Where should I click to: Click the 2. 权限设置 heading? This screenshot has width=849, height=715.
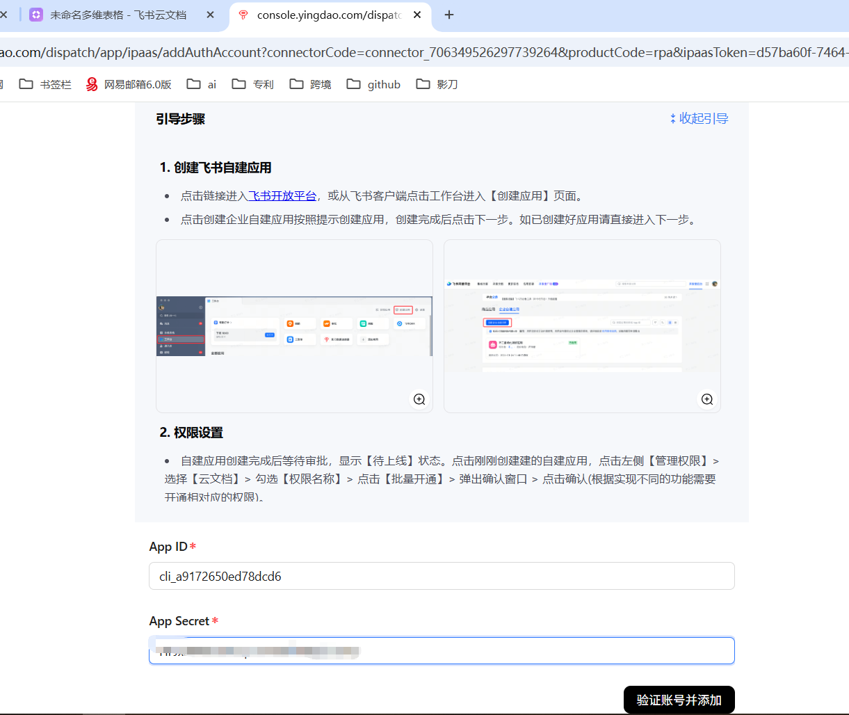point(191,433)
